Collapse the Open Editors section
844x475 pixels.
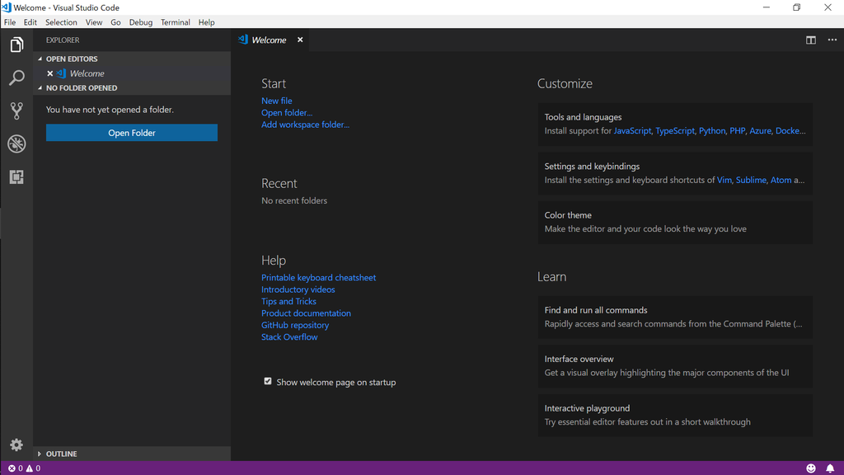40,59
